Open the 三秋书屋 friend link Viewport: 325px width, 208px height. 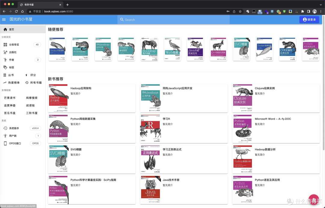(x=32, y=113)
